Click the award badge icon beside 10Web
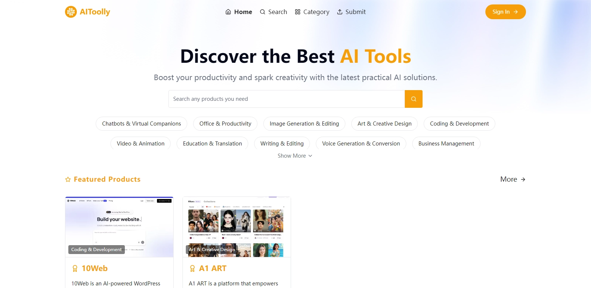This screenshot has height=288, width=591. click(x=75, y=268)
